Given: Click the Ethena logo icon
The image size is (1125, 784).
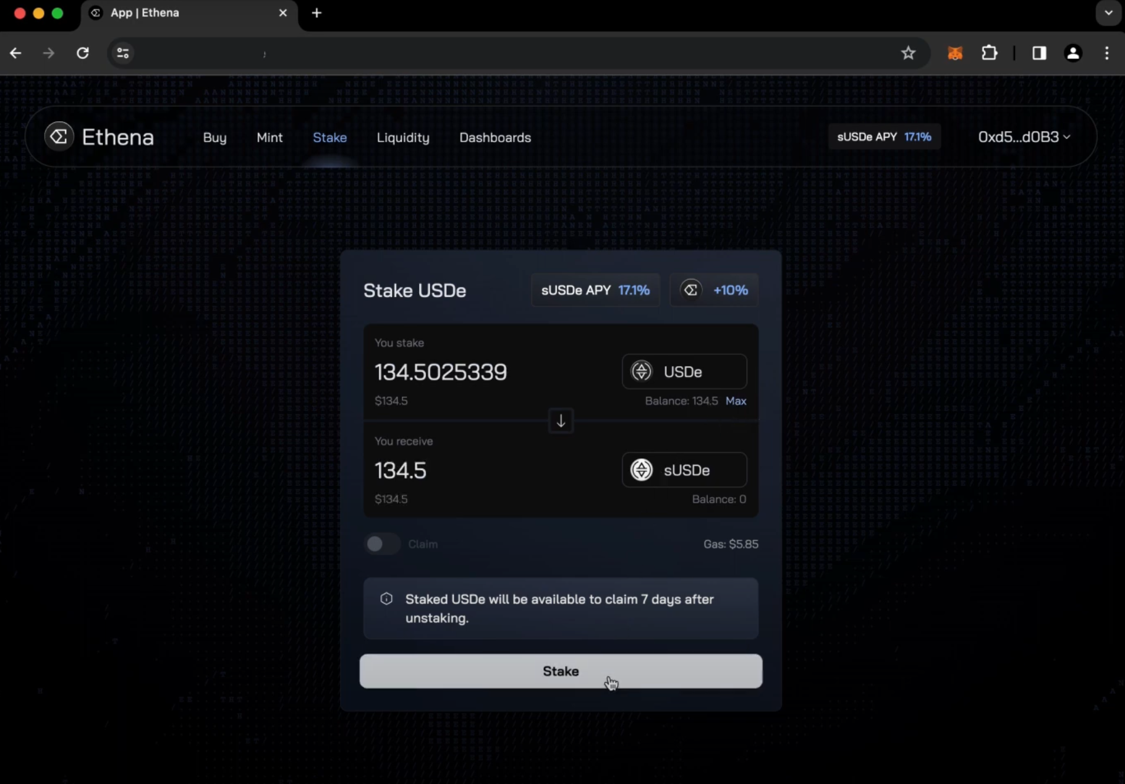Looking at the screenshot, I should pyautogui.click(x=59, y=137).
